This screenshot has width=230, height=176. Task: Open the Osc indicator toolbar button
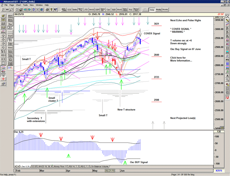coord(108,10)
